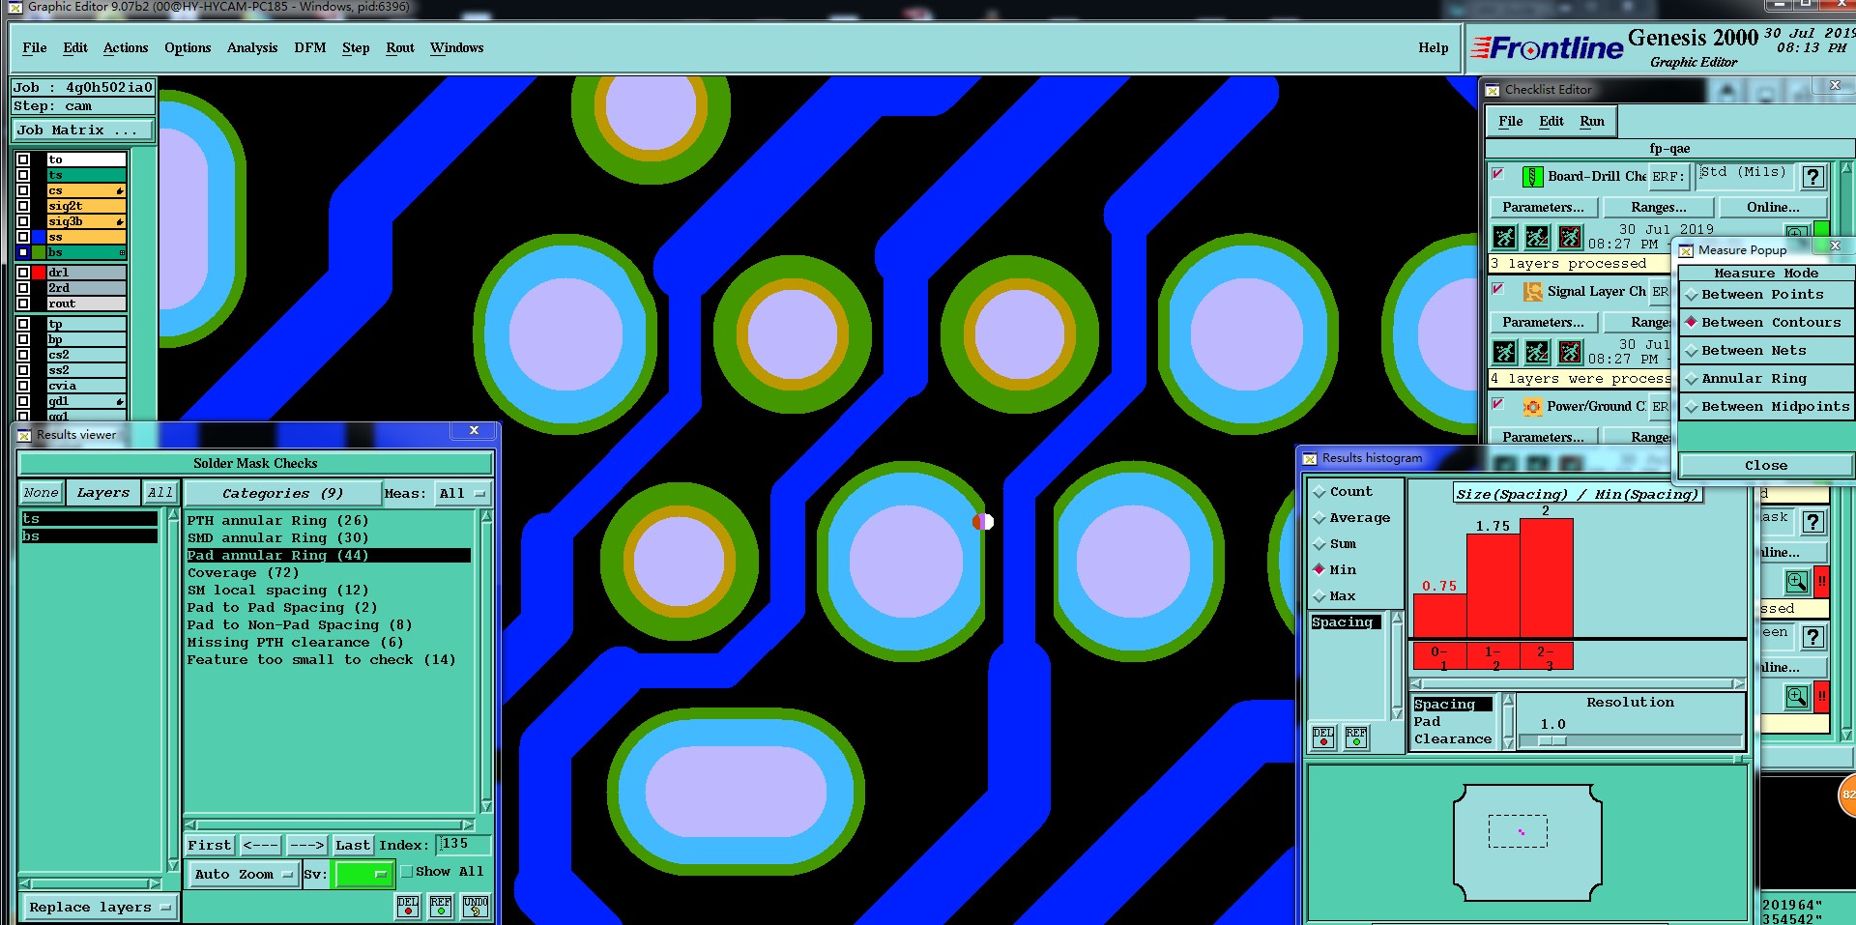The width and height of the screenshot is (1856, 925).
Task: Click DEL icon in Results viewer
Action: click(408, 906)
